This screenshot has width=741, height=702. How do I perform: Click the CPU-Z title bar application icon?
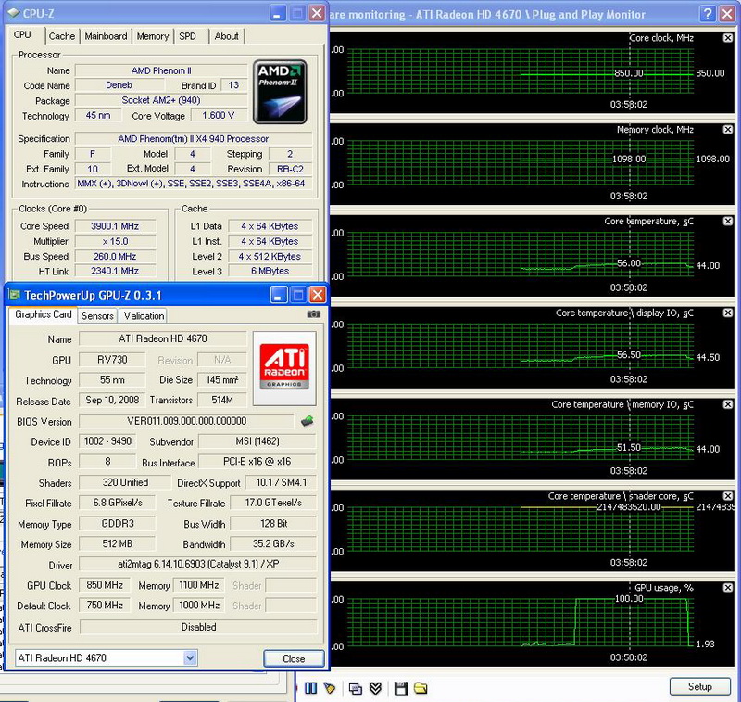pos(14,13)
